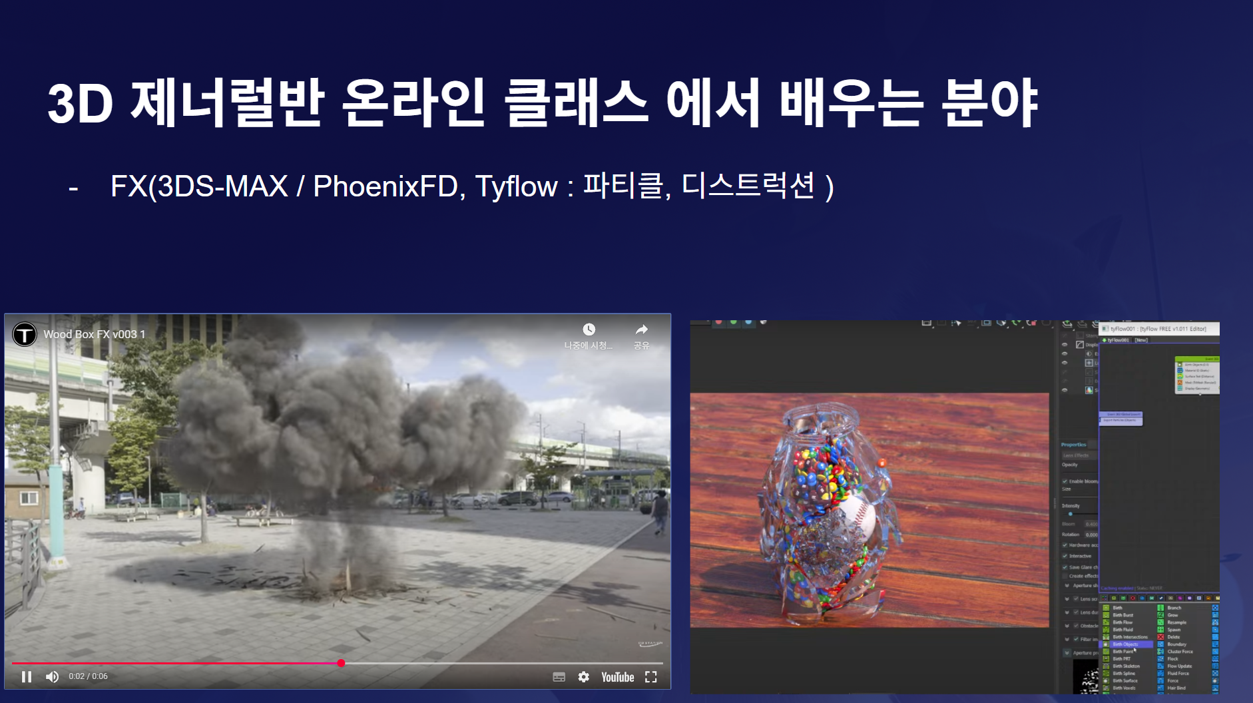
Task: Expand the Obstacle section
Action: click(x=1067, y=626)
